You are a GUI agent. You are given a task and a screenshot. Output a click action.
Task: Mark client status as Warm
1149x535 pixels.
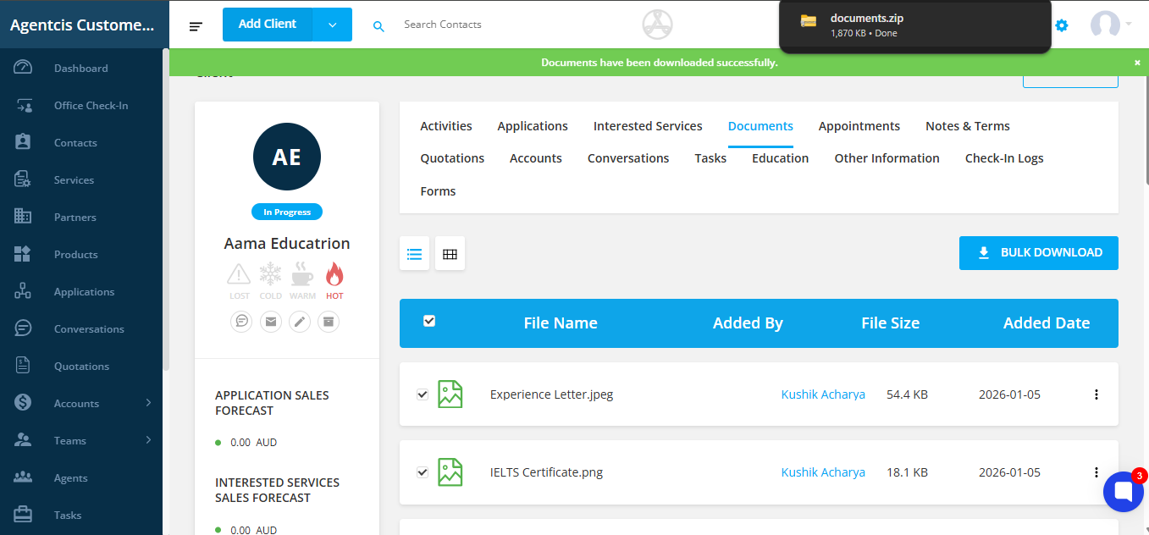pyautogui.click(x=302, y=281)
